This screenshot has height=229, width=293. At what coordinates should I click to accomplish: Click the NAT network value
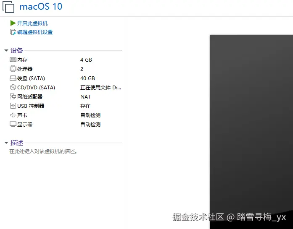pos(86,97)
